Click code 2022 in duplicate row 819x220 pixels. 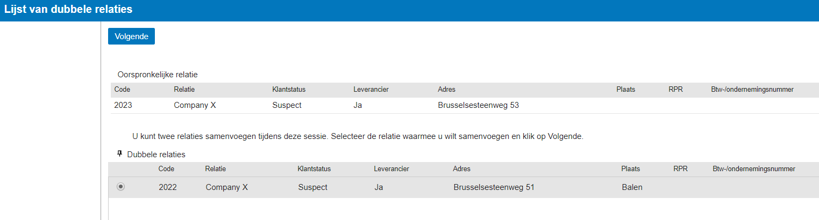(168, 187)
